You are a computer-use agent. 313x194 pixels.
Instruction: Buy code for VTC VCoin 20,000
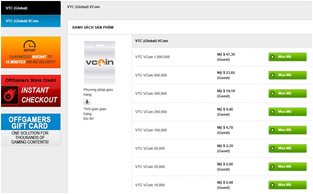click(288, 167)
